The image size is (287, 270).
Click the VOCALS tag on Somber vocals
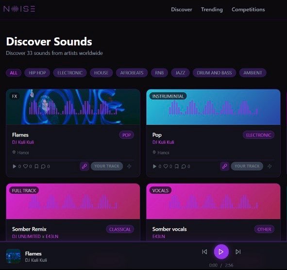point(160,190)
